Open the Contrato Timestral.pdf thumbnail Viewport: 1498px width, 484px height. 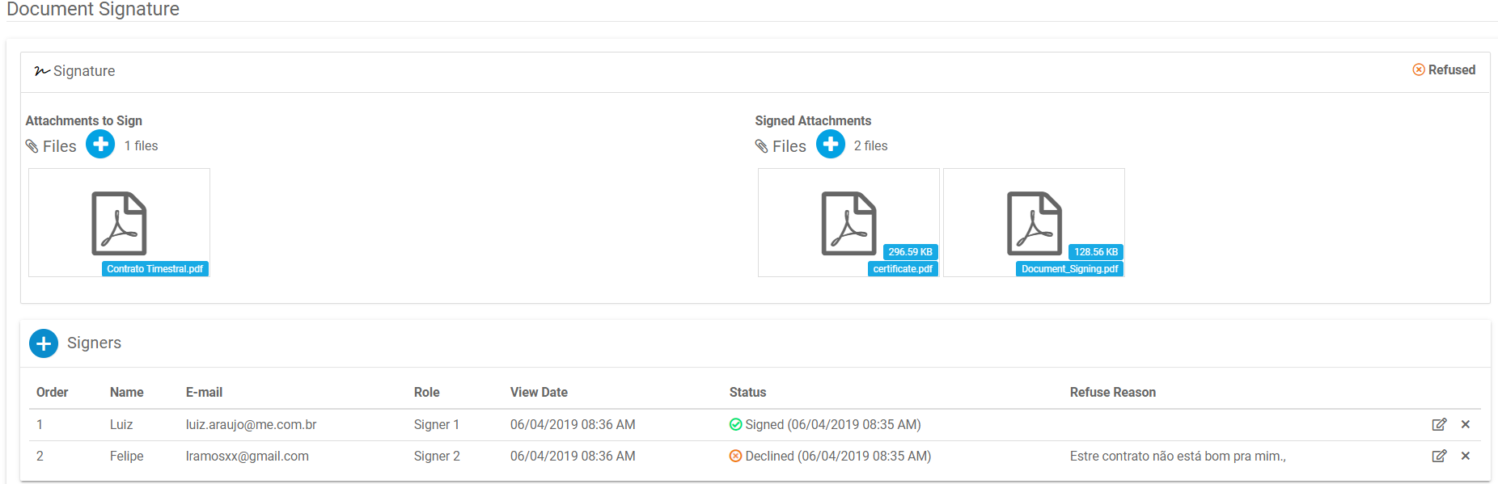coord(119,223)
